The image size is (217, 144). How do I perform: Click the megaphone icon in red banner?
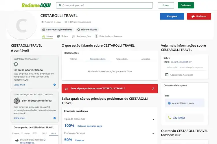[x=67, y=89]
